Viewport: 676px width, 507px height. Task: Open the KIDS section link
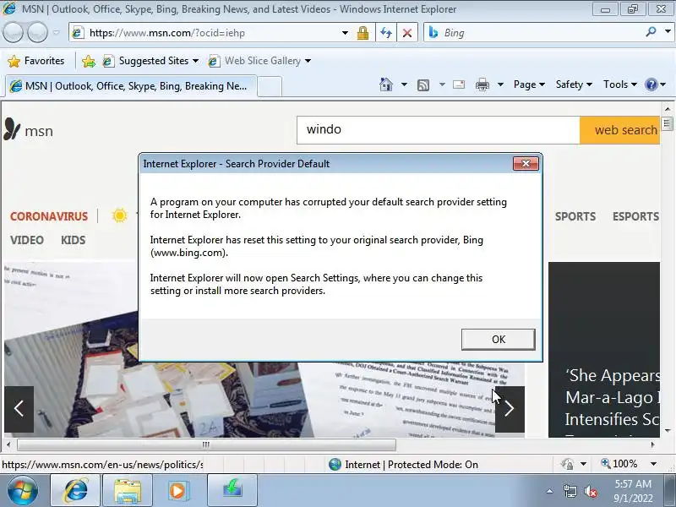[x=73, y=240]
